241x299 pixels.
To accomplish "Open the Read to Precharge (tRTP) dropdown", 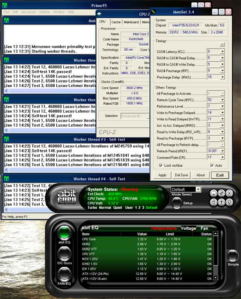I will (222, 138).
